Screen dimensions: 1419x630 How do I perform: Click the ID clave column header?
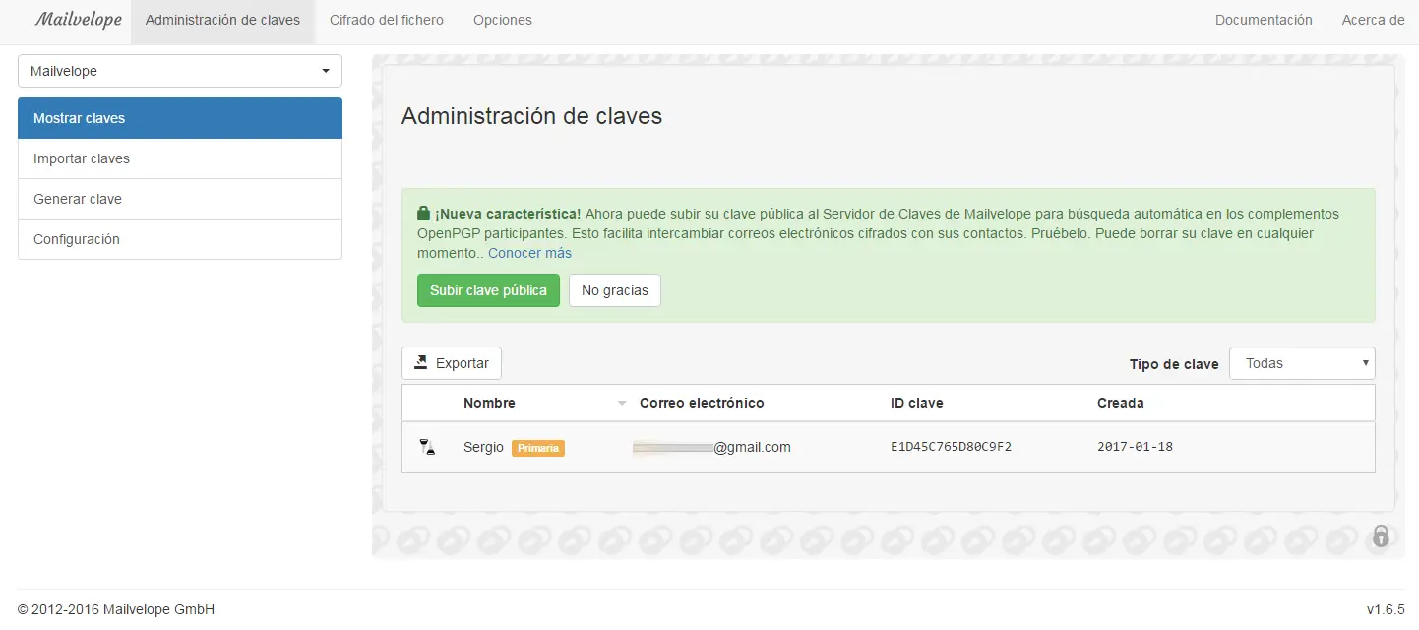click(917, 403)
